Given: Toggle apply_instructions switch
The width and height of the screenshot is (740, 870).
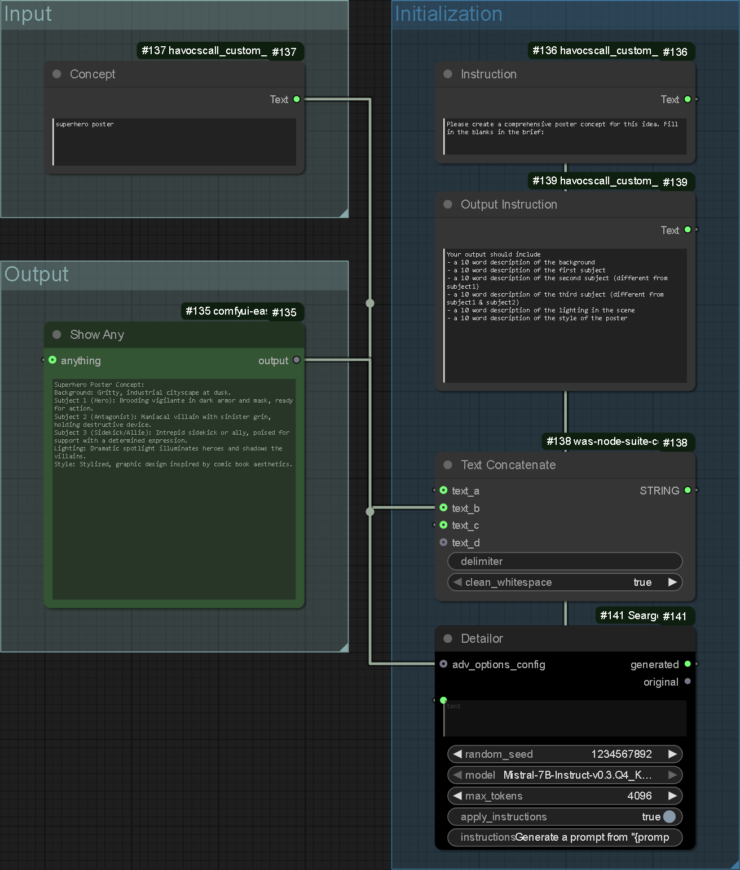Looking at the screenshot, I should 669,816.
